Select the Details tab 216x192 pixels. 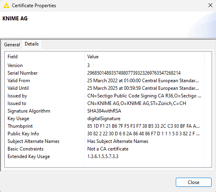coord(32,44)
